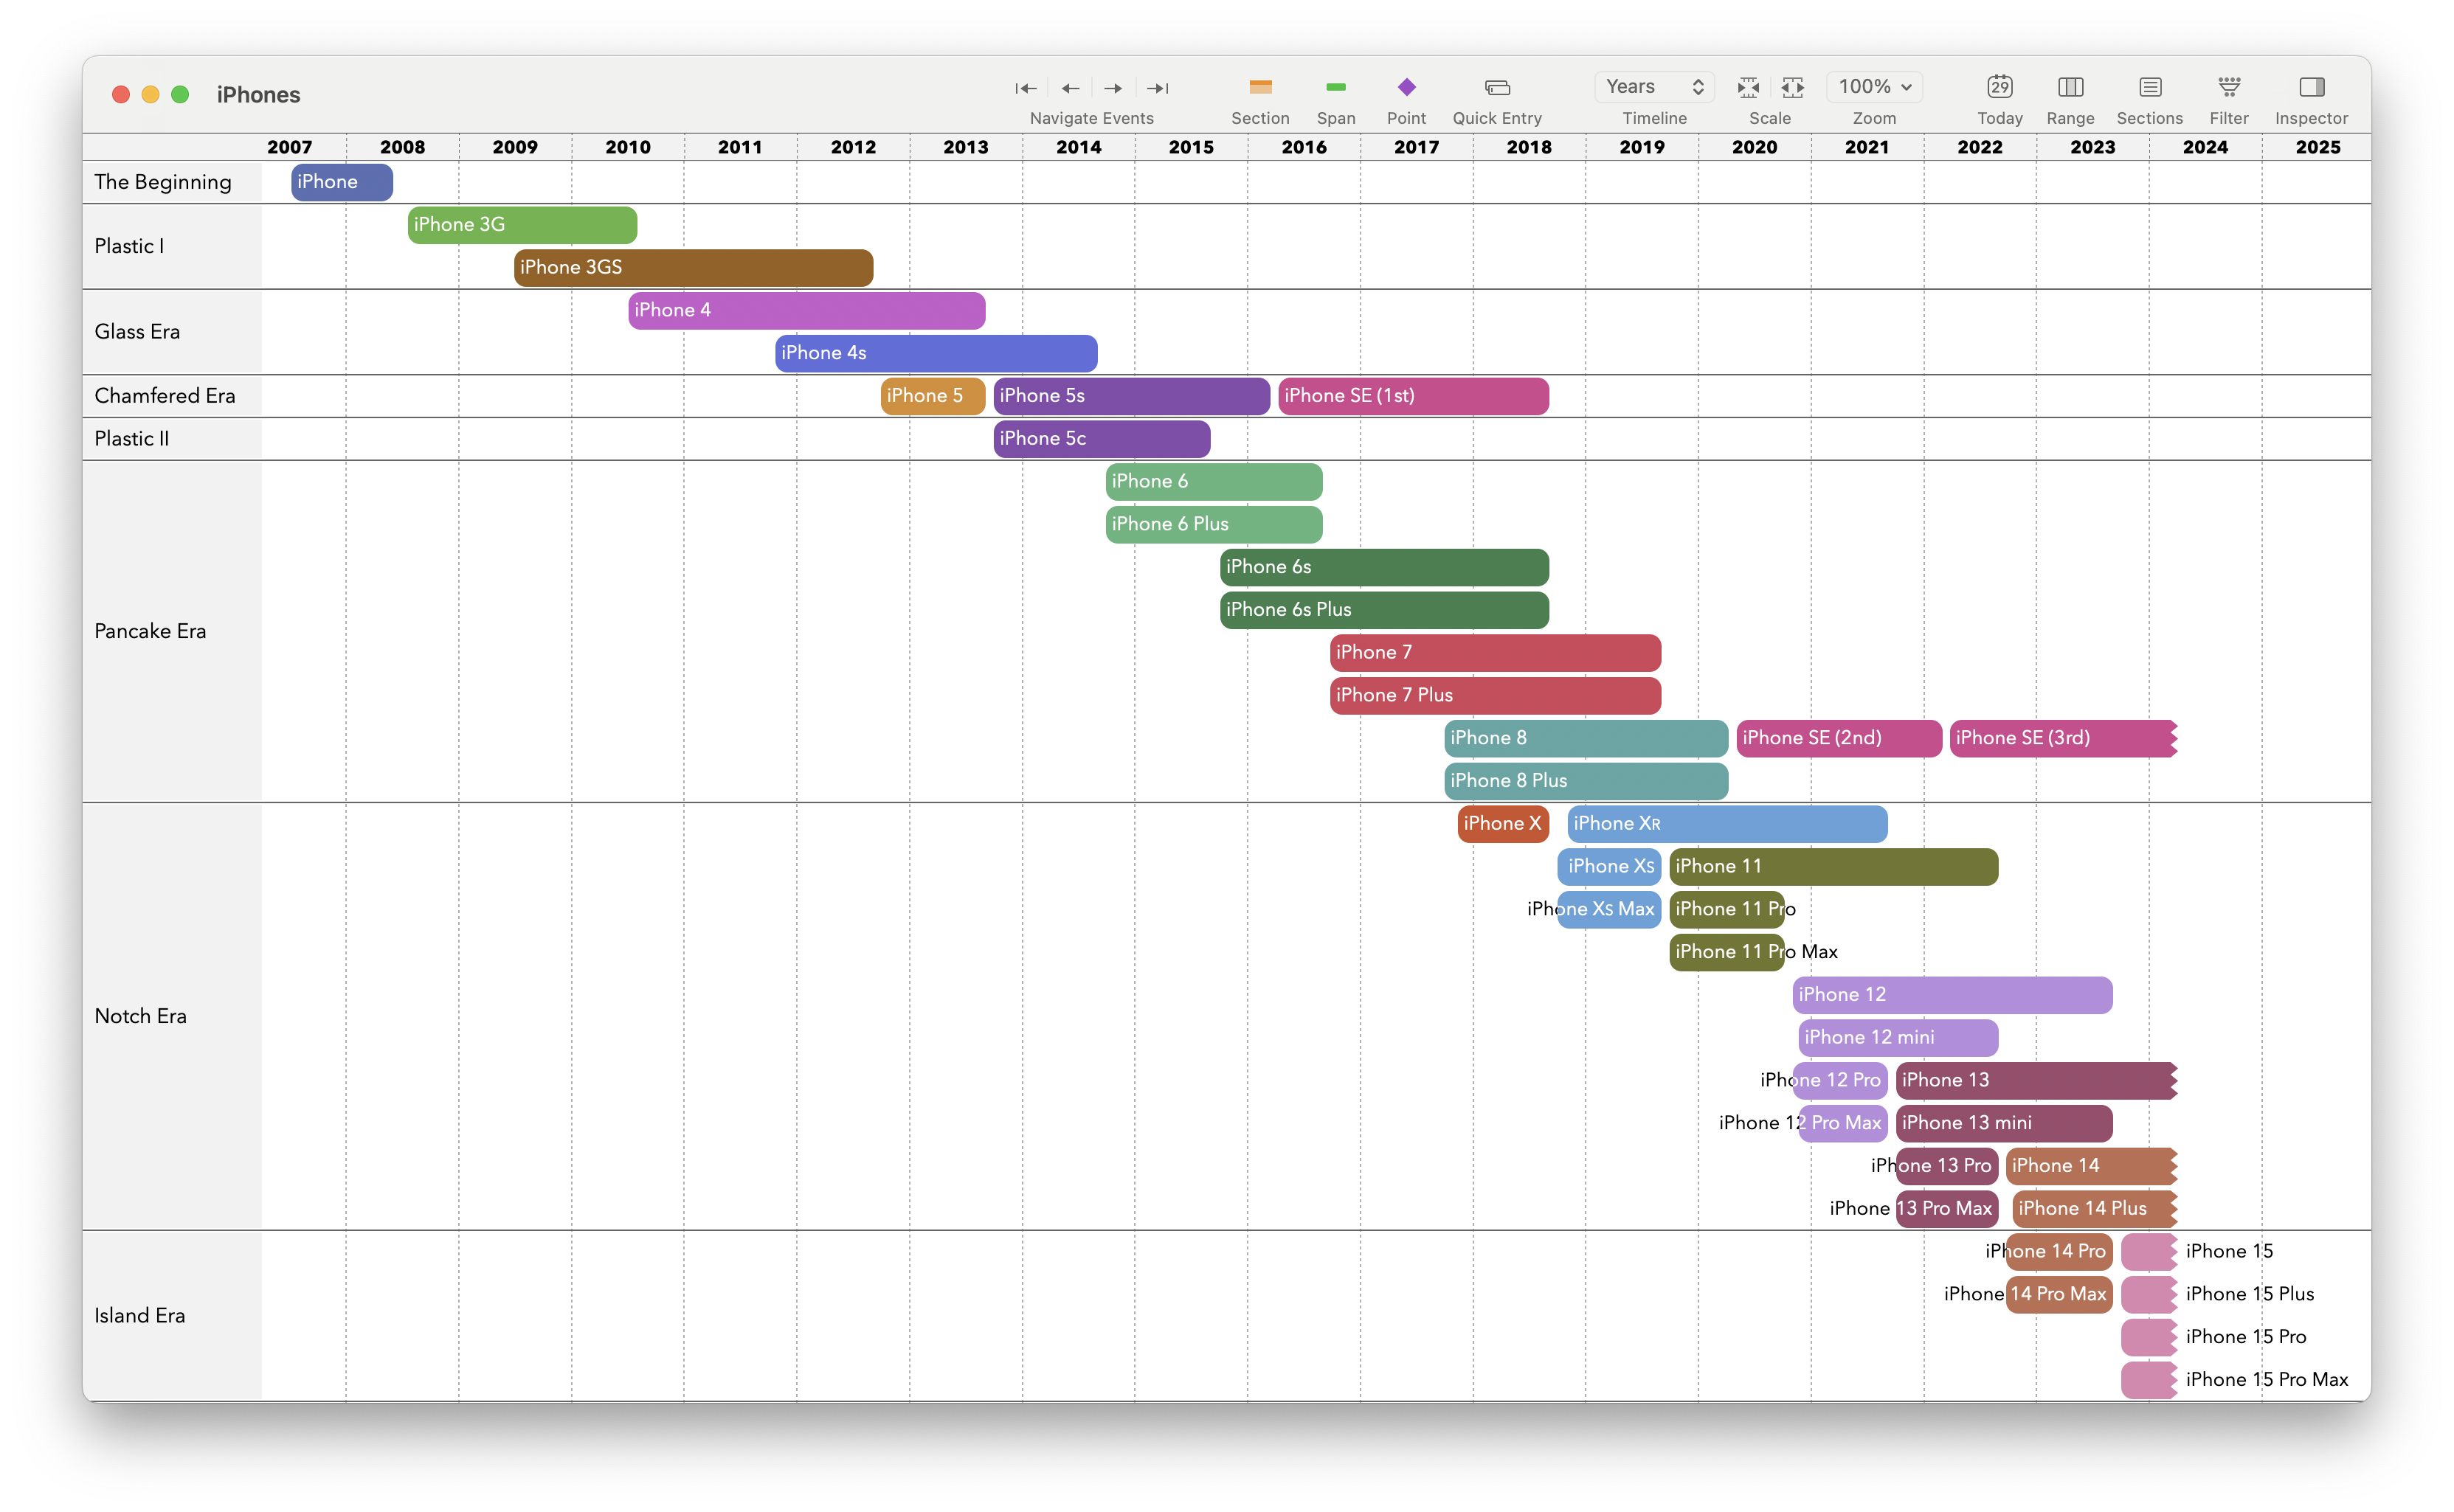Select the iPhone 3GS span
The width and height of the screenshot is (2454, 1512).
pyautogui.click(x=694, y=268)
